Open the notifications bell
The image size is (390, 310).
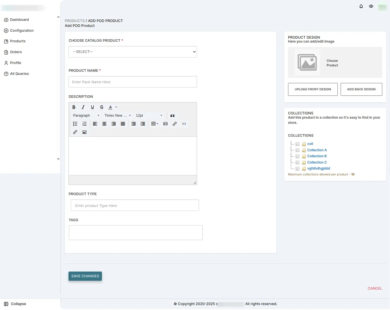pyautogui.click(x=361, y=6)
